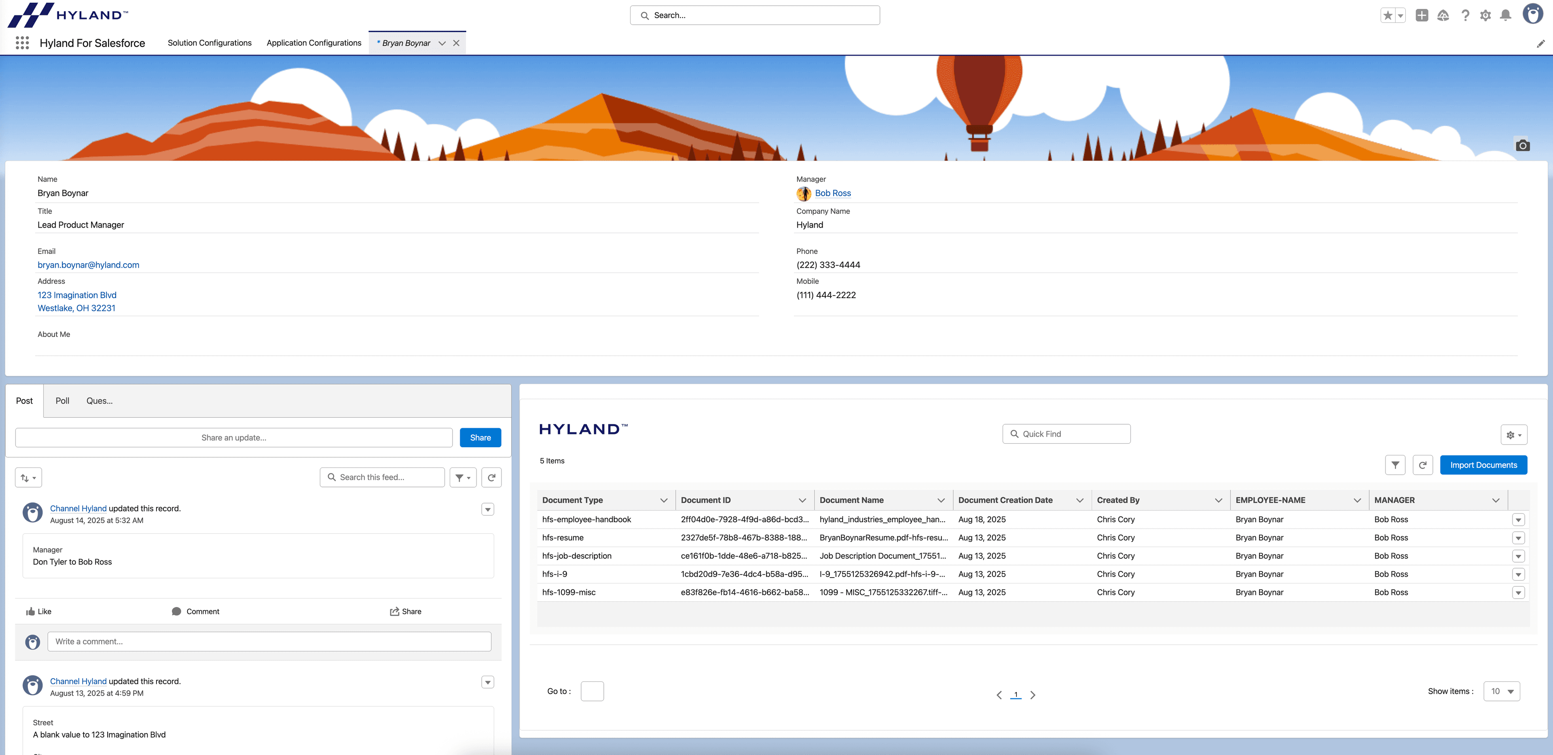Open row actions for hfs-job-description
The width and height of the screenshot is (1553, 755).
(x=1519, y=556)
